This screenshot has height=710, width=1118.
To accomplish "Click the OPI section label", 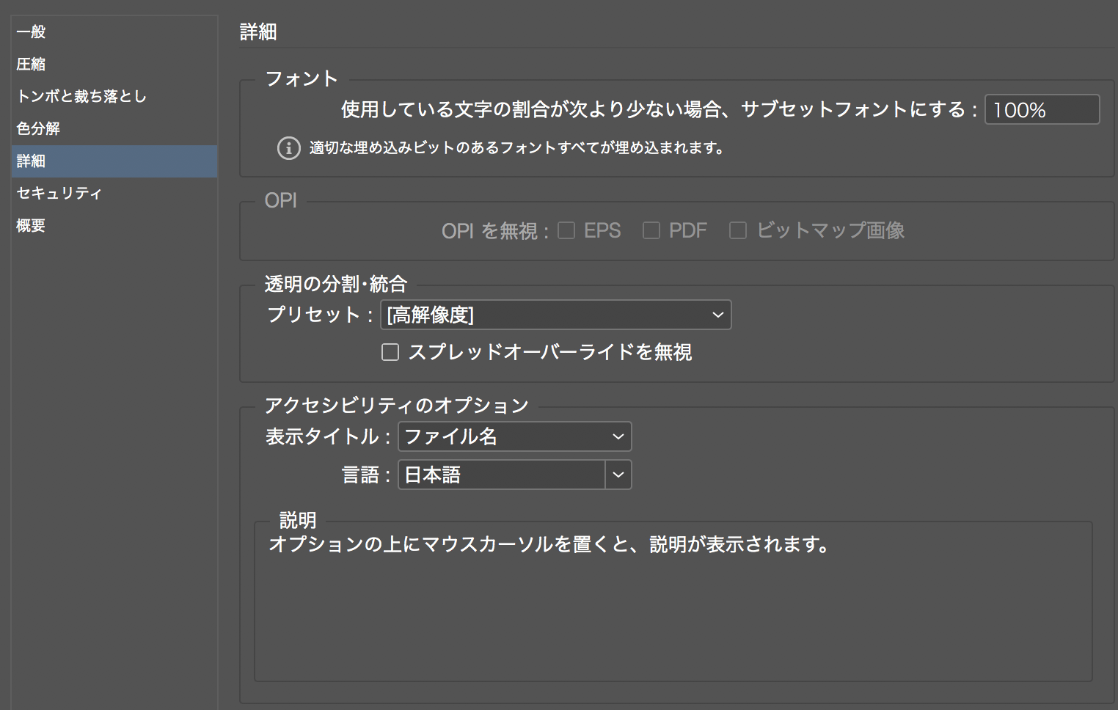I will pos(281,201).
